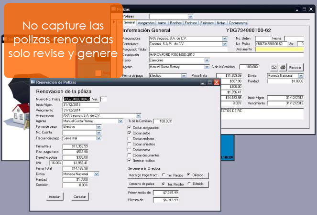Click the Renovacion de Polizas title bar icon
This screenshot has width=317, height=215.
coord(33,82)
